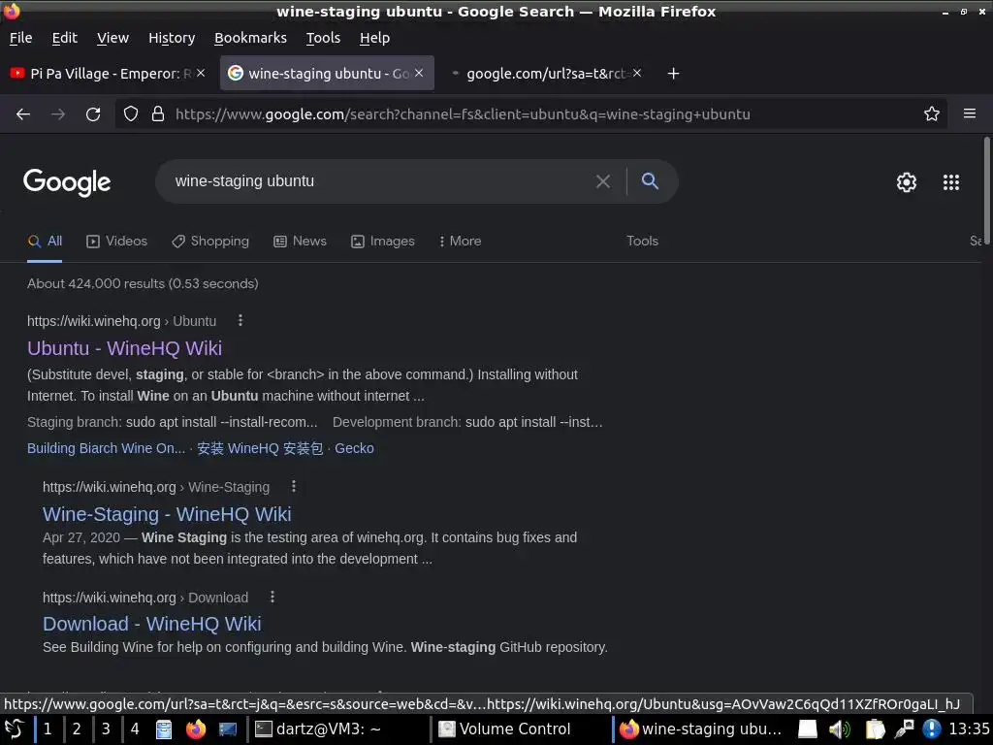Open the clipboard manager tray icon

pyautogui.click(x=875, y=729)
